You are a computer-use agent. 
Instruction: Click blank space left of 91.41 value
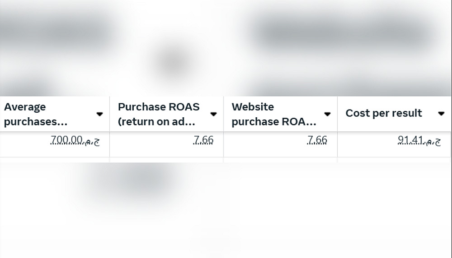coord(366,144)
